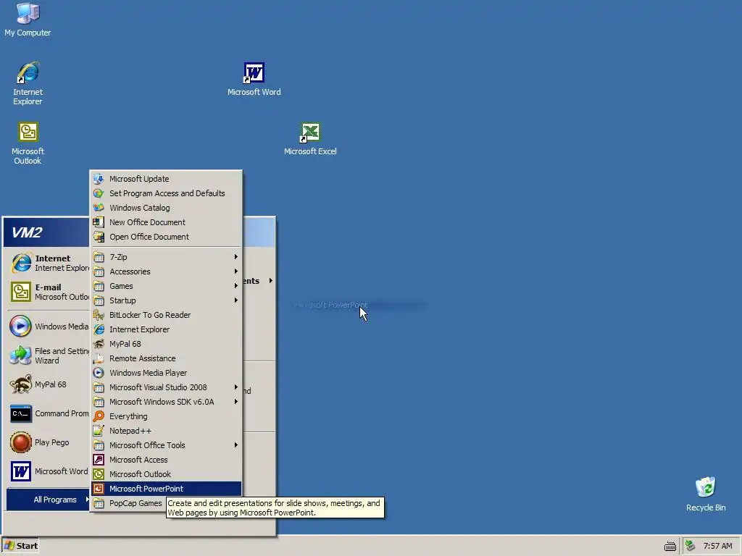Choose Windows Catalog menu entry
This screenshot has height=556, width=742.
[166, 208]
